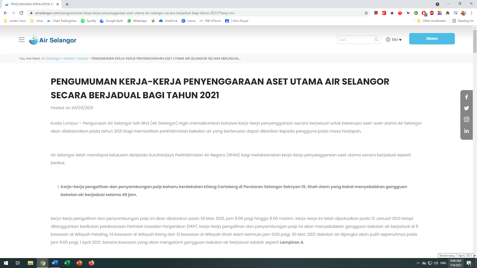The width and height of the screenshot is (477, 268).
Task: Open the Instagram icon in side bar
Action: click(x=467, y=119)
